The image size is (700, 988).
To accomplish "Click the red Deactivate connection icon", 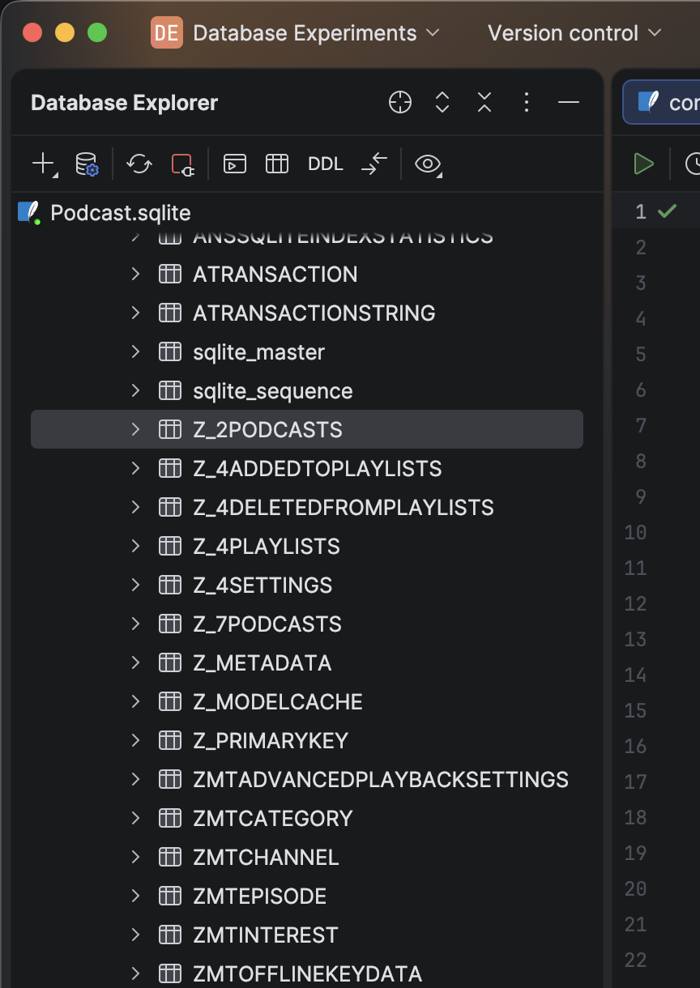I will point(183,164).
